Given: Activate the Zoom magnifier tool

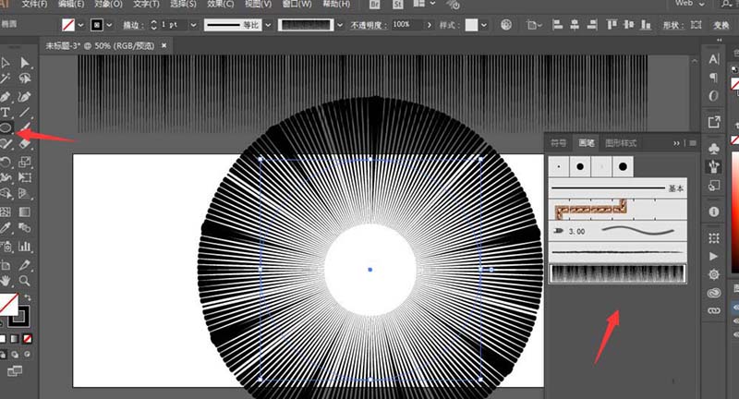Looking at the screenshot, I should [25, 279].
